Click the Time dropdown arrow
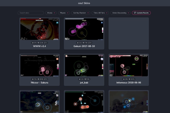This screenshot has height=113, width=170. pyautogui.click(x=107, y=13)
